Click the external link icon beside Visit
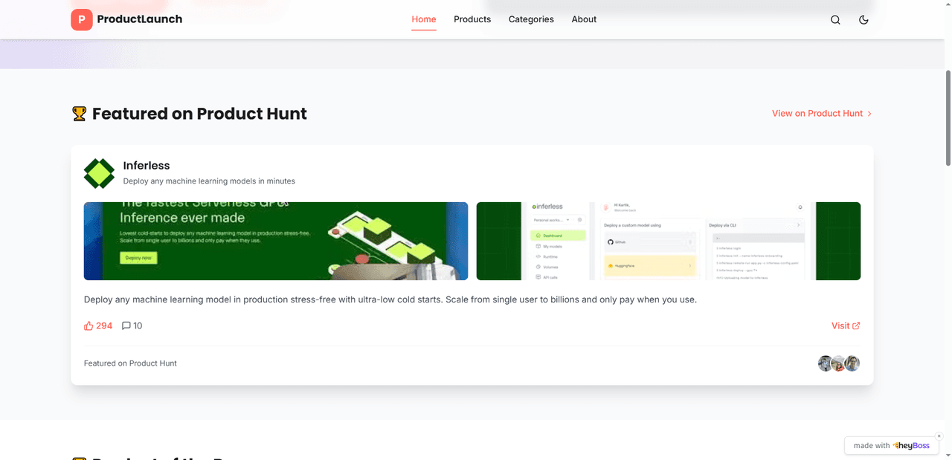The width and height of the screenshot is (952, 460). tap(856, 325)
